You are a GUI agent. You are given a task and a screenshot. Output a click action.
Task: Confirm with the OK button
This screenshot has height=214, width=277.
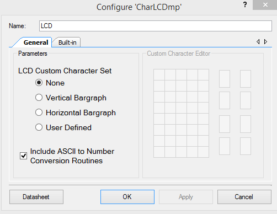[127, 197]
